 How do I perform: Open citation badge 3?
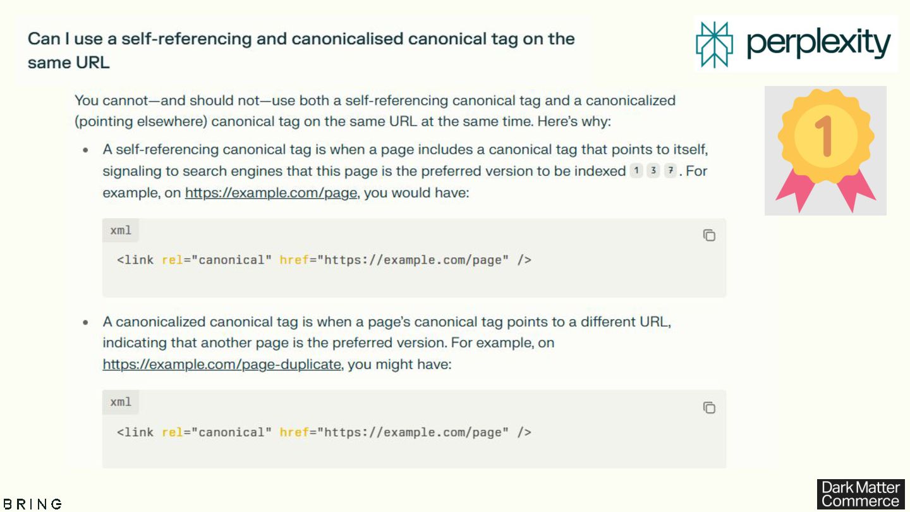(653, 171)
